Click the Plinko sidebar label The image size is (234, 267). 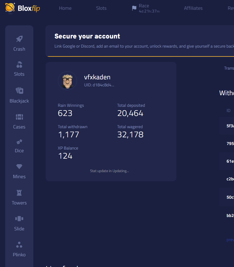19,255
